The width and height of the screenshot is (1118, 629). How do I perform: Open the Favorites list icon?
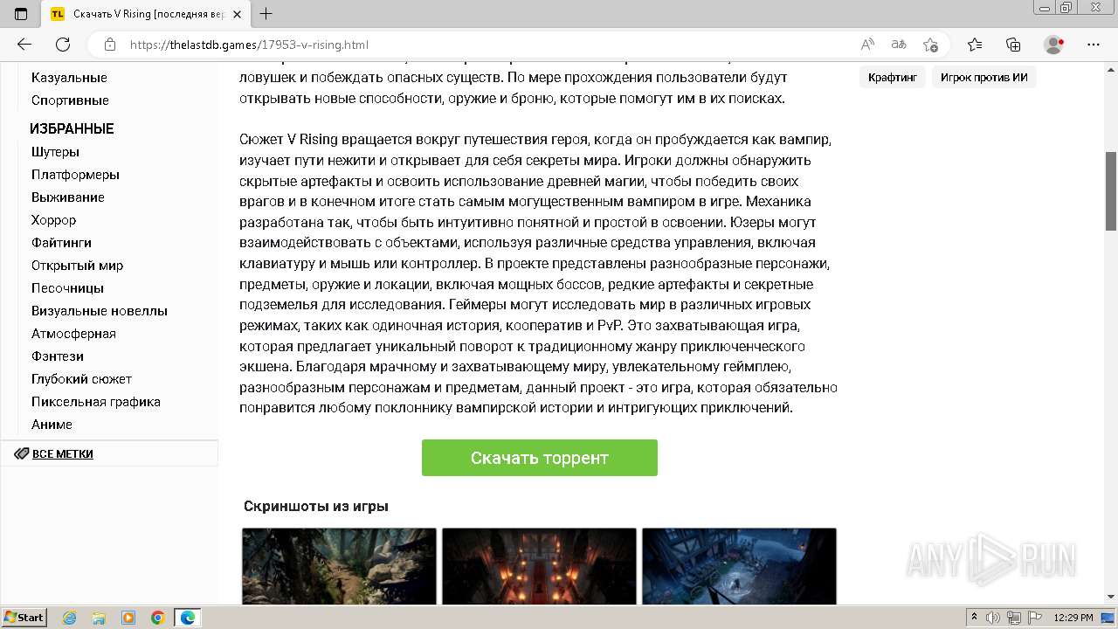click(x=975, y=45)
